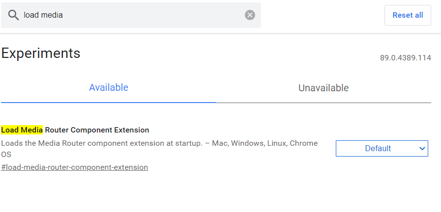Viewport: 441px width, 212px height.
Task: Click the 'Mac, Windows, Linux, Chrome' platform text
Action: [265, 143]
